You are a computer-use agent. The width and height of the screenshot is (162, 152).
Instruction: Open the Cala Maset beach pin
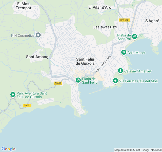click(124, 52)
